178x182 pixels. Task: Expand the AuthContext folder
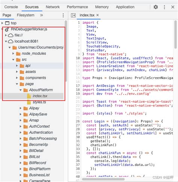21,127
